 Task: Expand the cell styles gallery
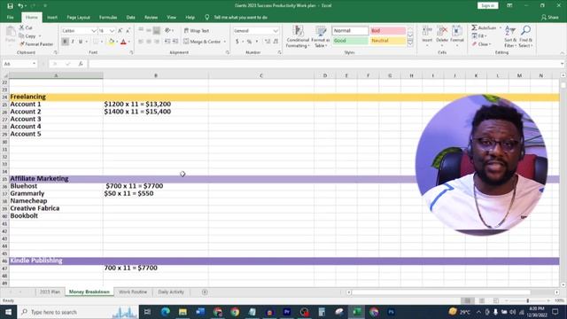click(410, 43)
